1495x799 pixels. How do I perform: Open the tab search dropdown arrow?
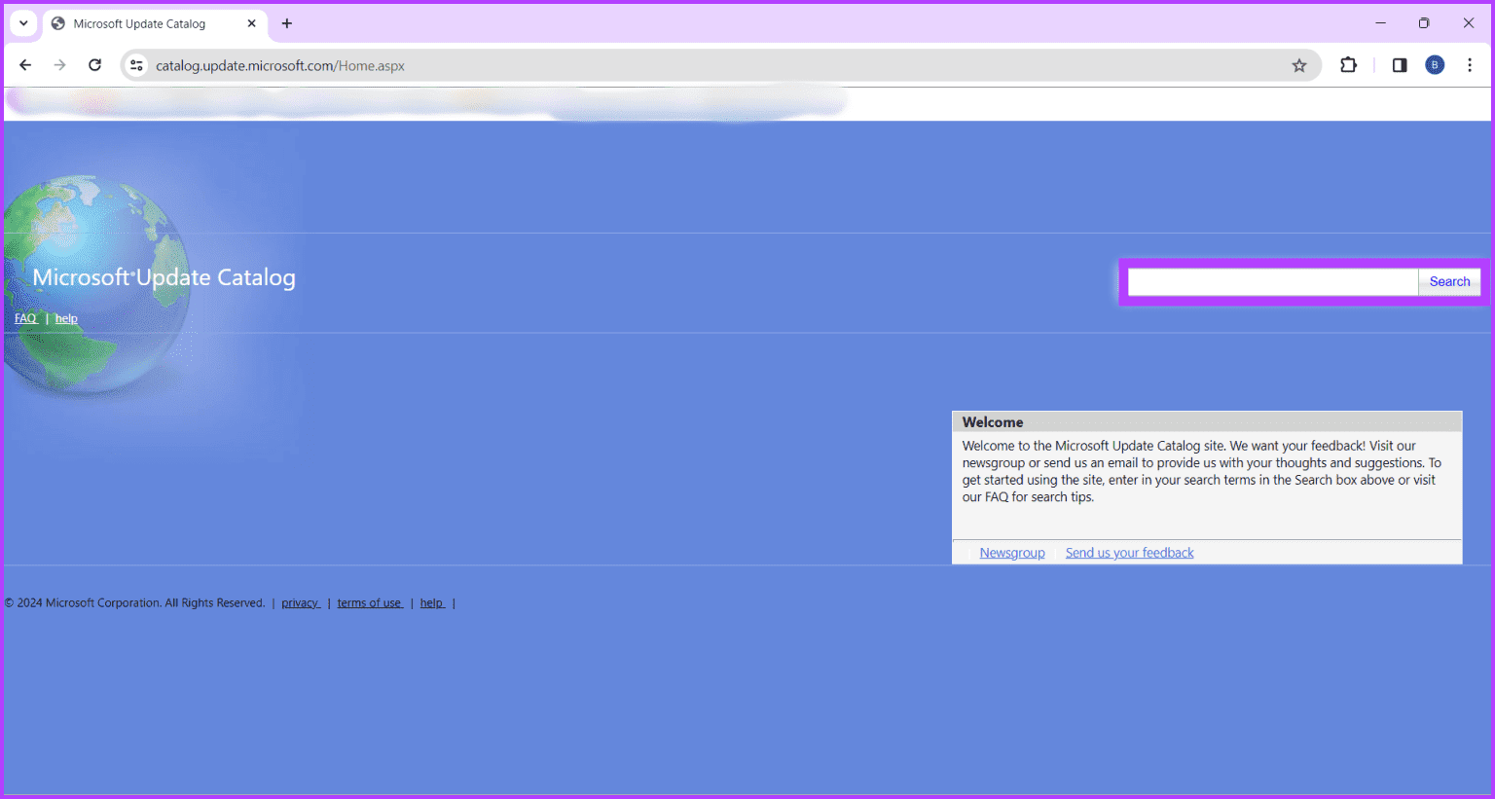pos(23,23)
